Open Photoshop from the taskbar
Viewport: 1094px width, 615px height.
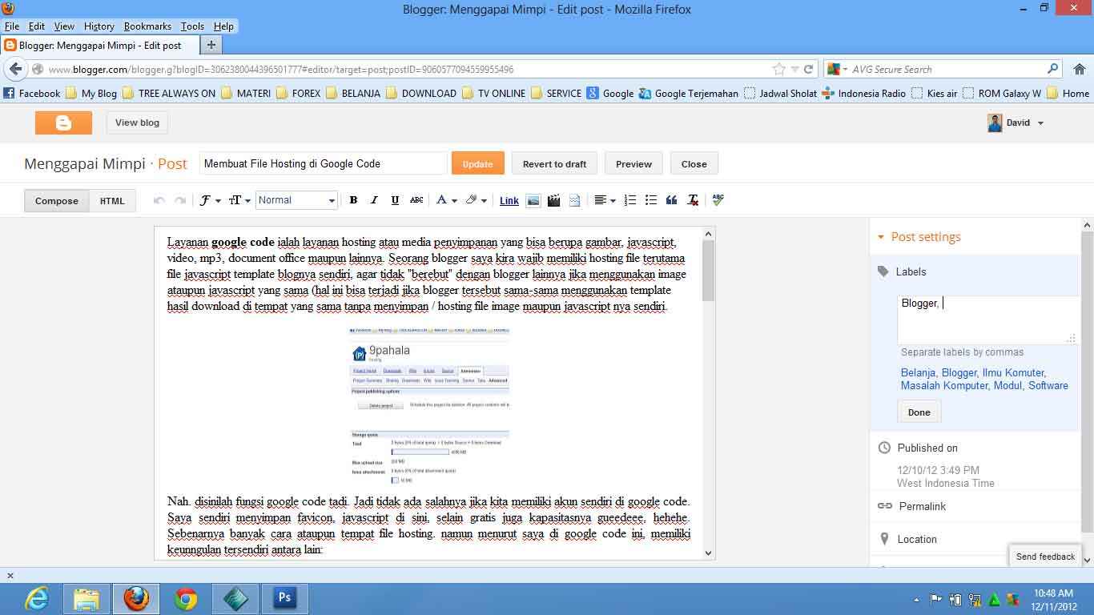click(x=285, y=598)
